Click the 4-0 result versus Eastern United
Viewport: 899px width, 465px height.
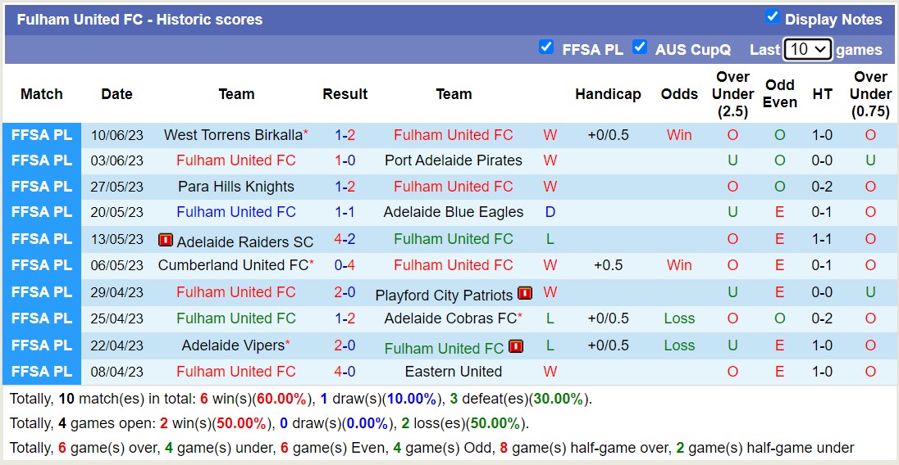pyautogui.click(x=345, y=371)
